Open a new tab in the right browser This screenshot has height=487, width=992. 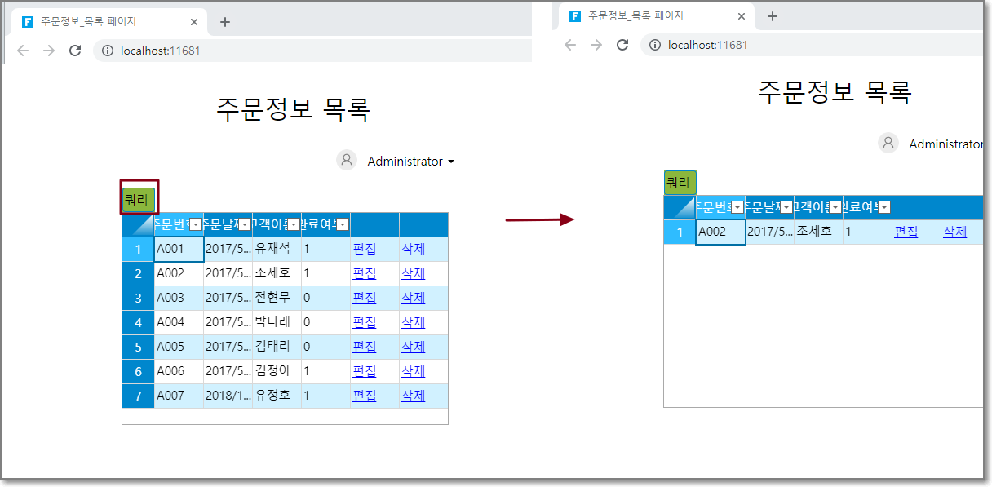coord(772,16)
